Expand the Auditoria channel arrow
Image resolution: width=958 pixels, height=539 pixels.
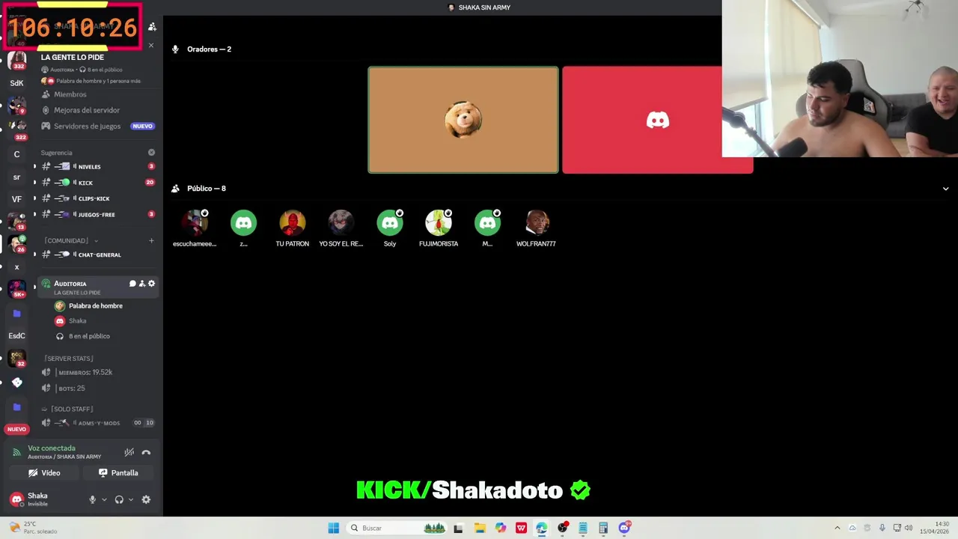[x=34, y=287]
